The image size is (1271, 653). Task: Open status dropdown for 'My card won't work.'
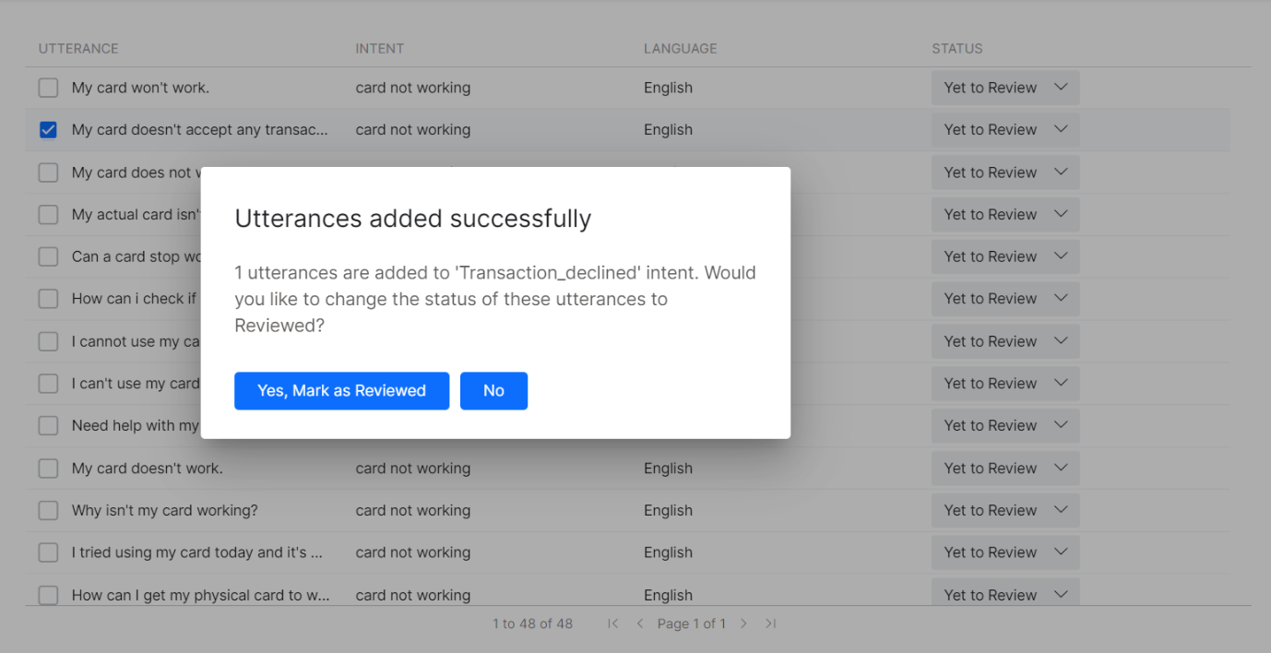[x=1004, y=89]
